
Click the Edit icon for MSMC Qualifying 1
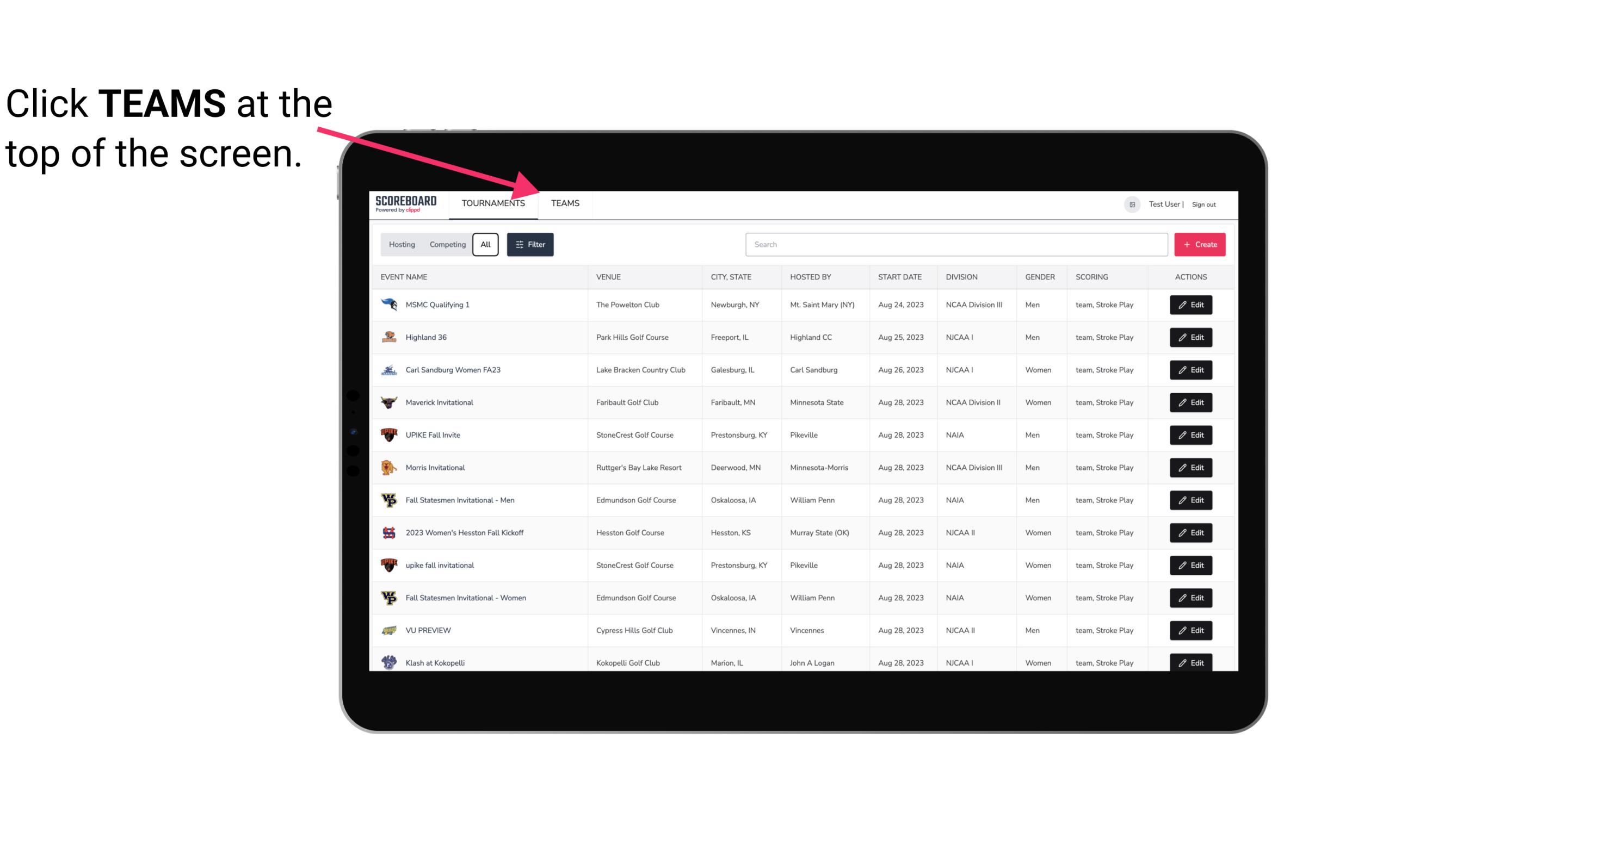(1192, 305)
